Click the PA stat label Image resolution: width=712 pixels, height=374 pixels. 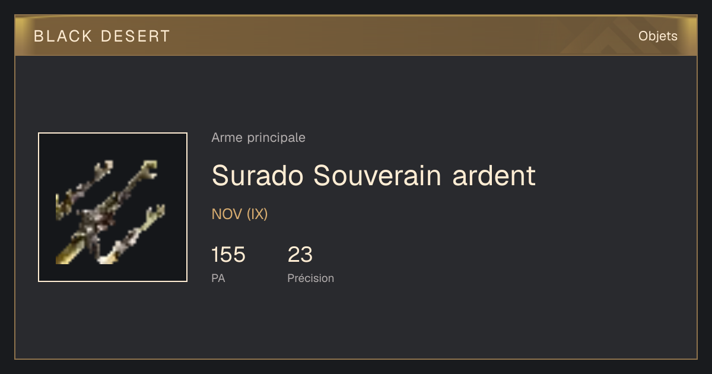tap(218, 278)
